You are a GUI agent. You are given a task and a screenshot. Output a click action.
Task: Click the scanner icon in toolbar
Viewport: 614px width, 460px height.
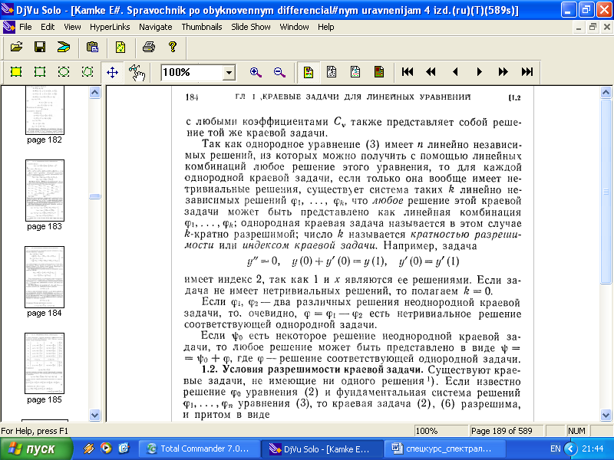[x=64, y=48]
